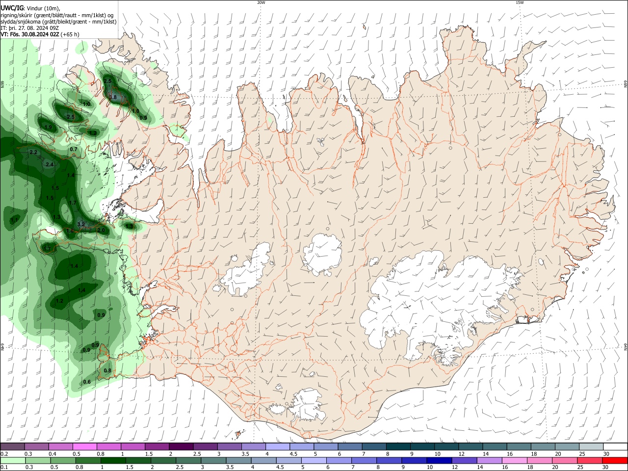Screen dimensions: 628x471
Task: Click the 1.9 precipitation value on the map
Action: point(48,128)
